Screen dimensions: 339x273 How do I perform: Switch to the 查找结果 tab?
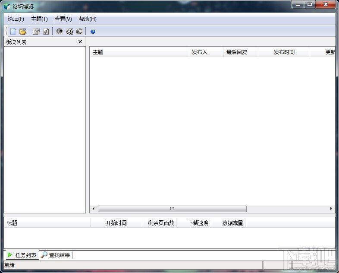click(56, 255)
